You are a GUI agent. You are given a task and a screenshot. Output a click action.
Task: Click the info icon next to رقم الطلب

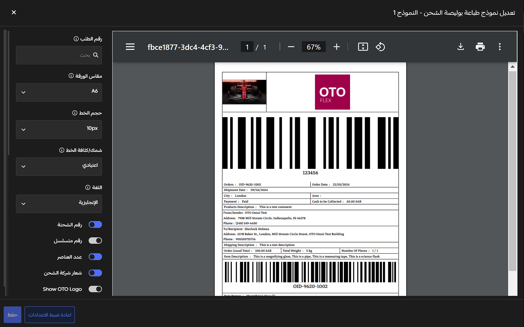tap(76, 39)
